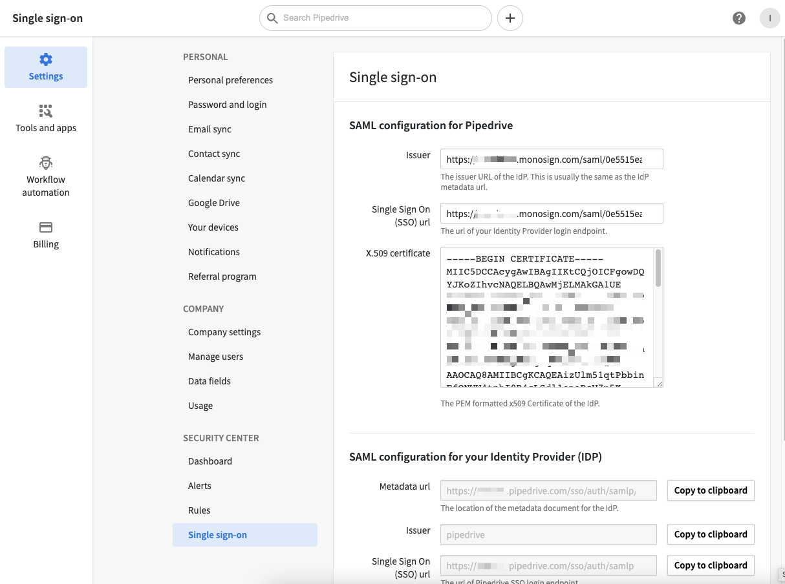785x584 pixels.
Task: Copy Single Sign On url to clipboard
Action: [x=710, y=565]
